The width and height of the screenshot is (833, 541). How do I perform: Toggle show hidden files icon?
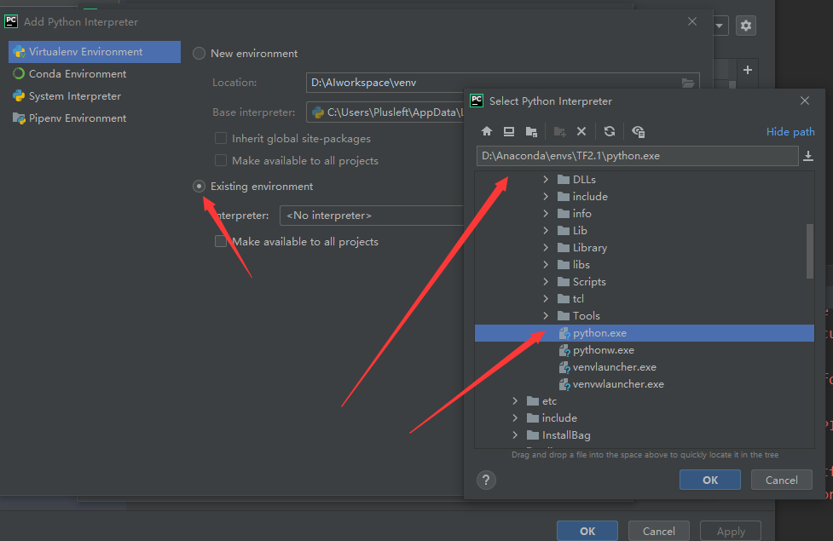coord(638,132)
